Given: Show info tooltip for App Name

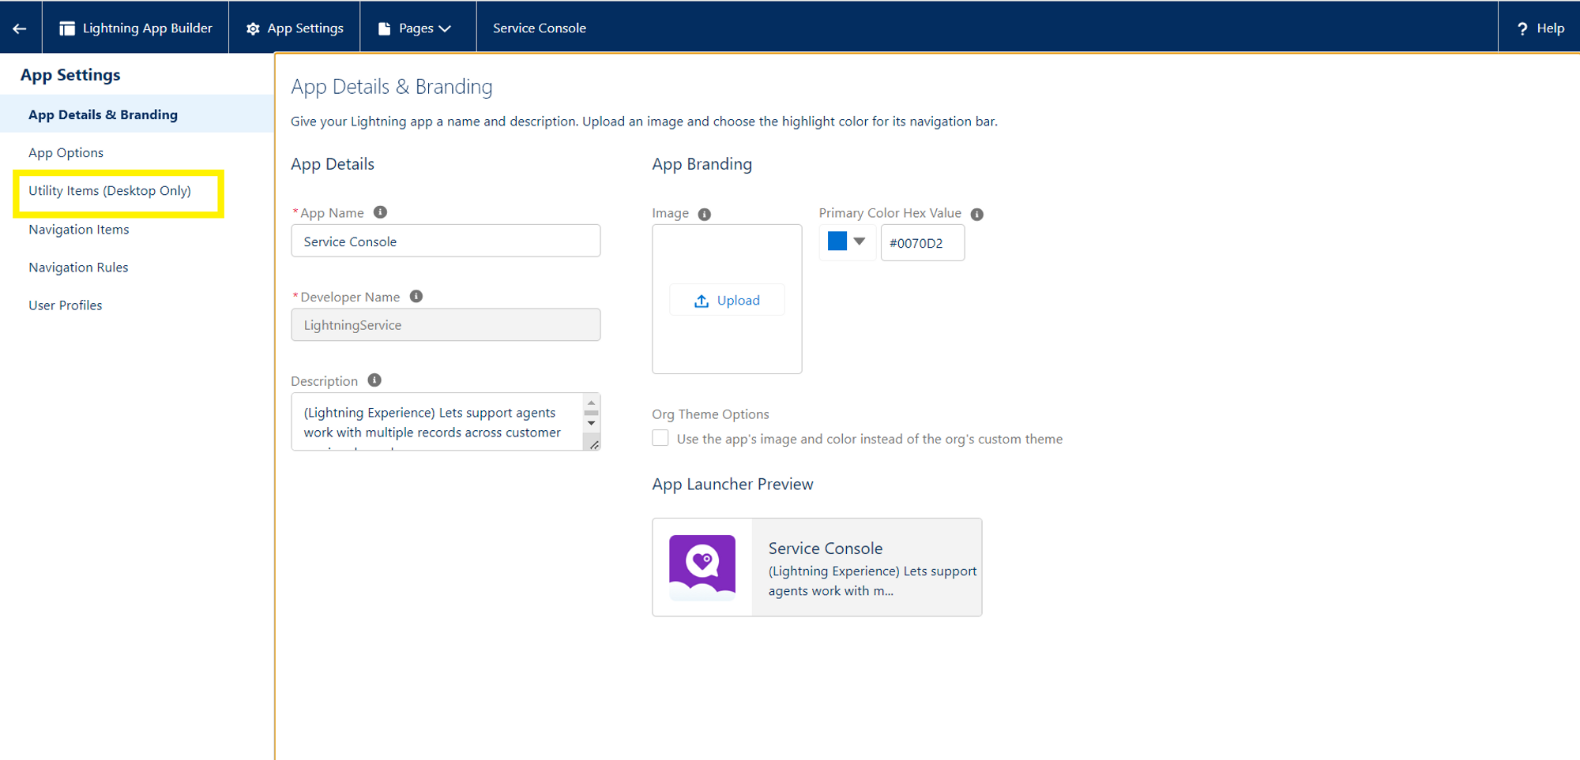Looking at the screenshot, I should tap(380, 212).
